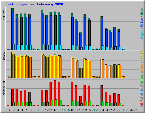This screenshot has width=145, height=113.
Task: Click day 11 on the x-axis
Action: tap(51, 110)
